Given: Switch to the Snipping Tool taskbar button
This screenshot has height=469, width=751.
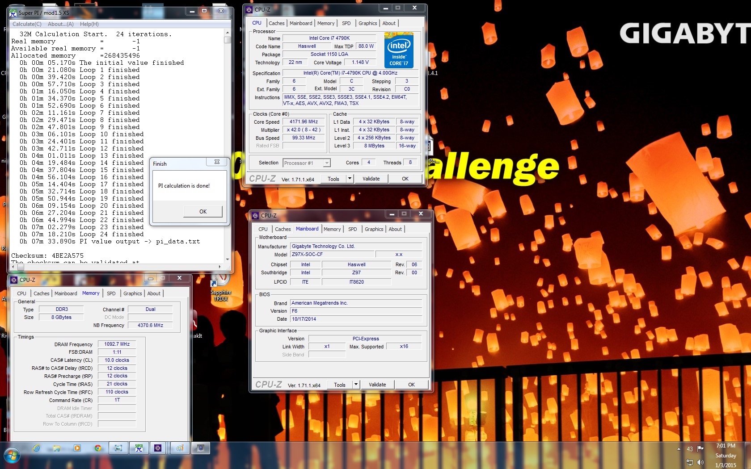Looking at the screenshot, I should coord(118,448).
